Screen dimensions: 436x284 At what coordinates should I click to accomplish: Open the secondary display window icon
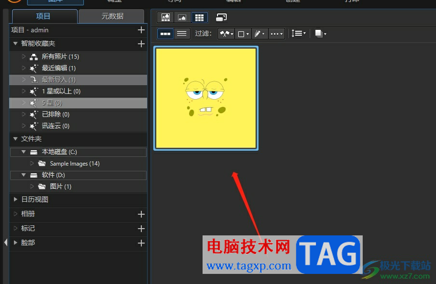click(x=221, y=18)
